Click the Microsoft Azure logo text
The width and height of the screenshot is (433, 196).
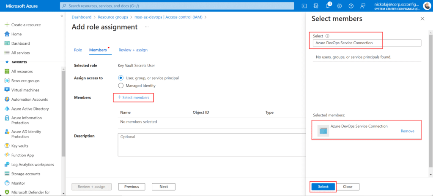coord(22,6)
